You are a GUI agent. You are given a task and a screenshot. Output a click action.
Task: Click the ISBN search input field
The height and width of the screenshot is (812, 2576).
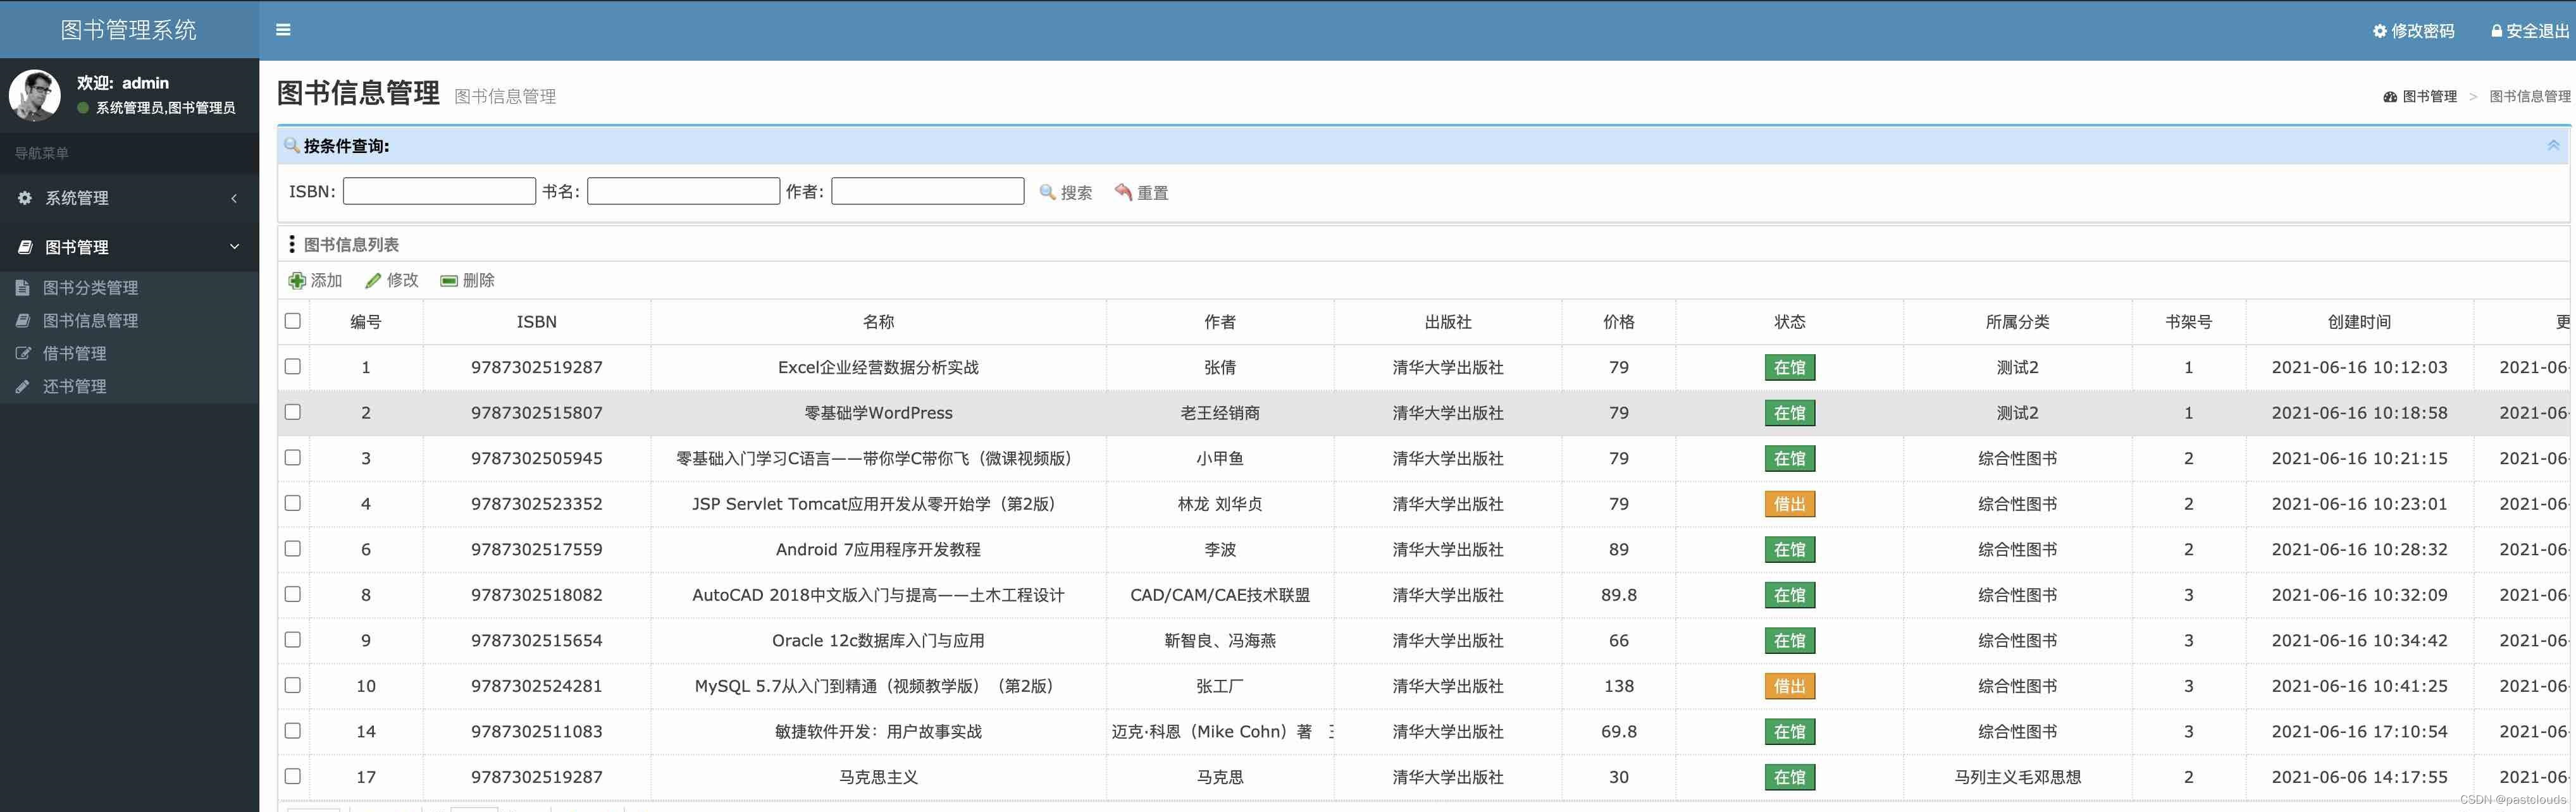coord(439,191)
